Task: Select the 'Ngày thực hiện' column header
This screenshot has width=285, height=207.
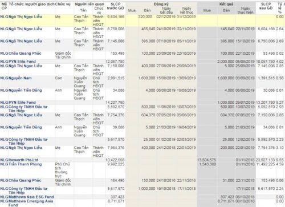Action: tap(245, 10)
